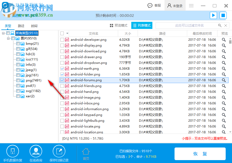This screenshot has height=163, width=232.
Task: Switch to the 路径 tab
Action: (21, 26)
